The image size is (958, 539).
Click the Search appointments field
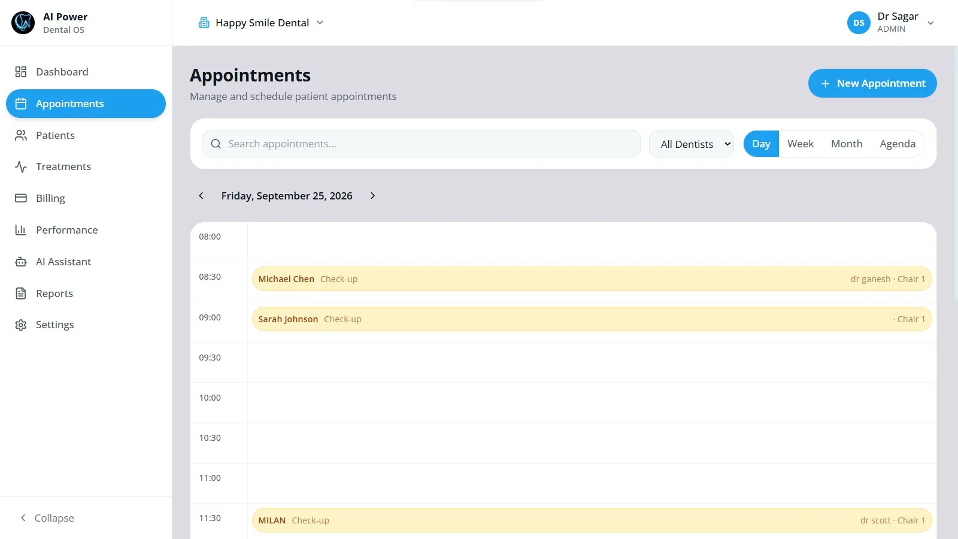point(421,144)
